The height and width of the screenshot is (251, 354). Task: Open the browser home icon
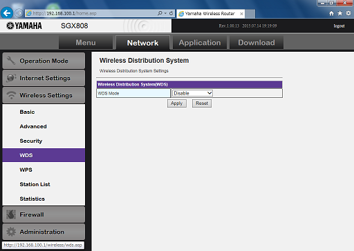coord(331,13)
